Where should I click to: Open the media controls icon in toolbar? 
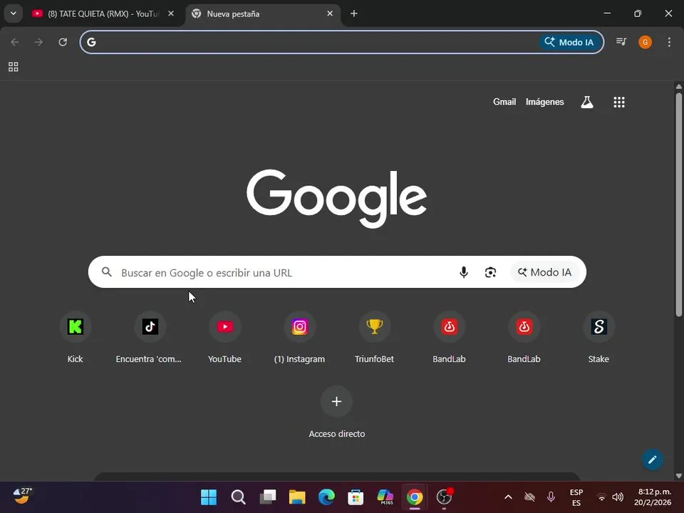[621, 42]
